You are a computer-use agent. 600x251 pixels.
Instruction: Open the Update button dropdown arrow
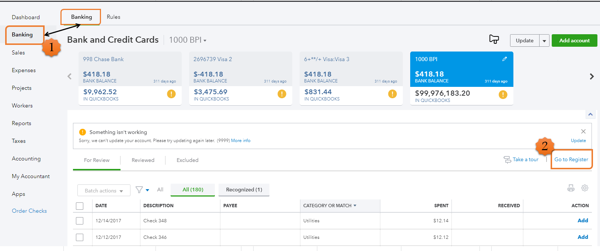(544, 41)
